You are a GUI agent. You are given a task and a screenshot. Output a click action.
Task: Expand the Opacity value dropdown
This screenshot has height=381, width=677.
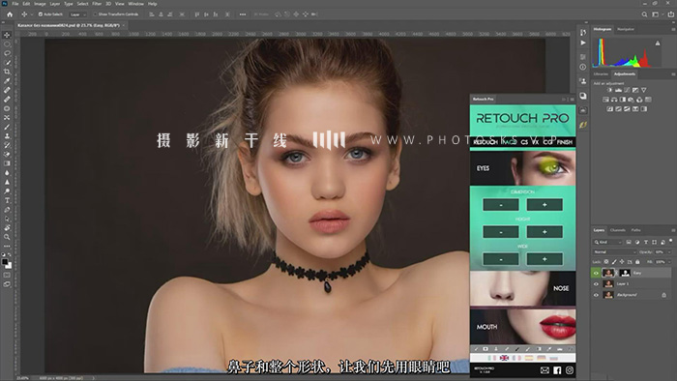click(669, 252)
